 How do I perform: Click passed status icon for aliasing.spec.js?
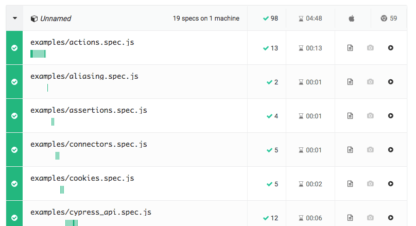click(14, 82)
